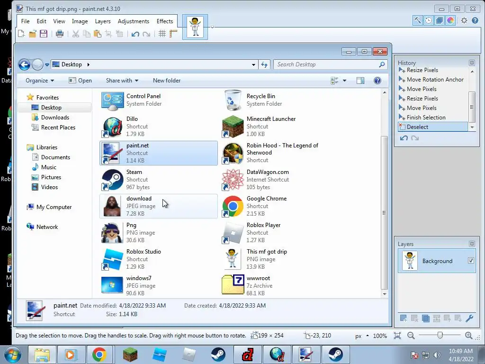Select the wwwroot 7z Archive file

(x=278, y=285)
